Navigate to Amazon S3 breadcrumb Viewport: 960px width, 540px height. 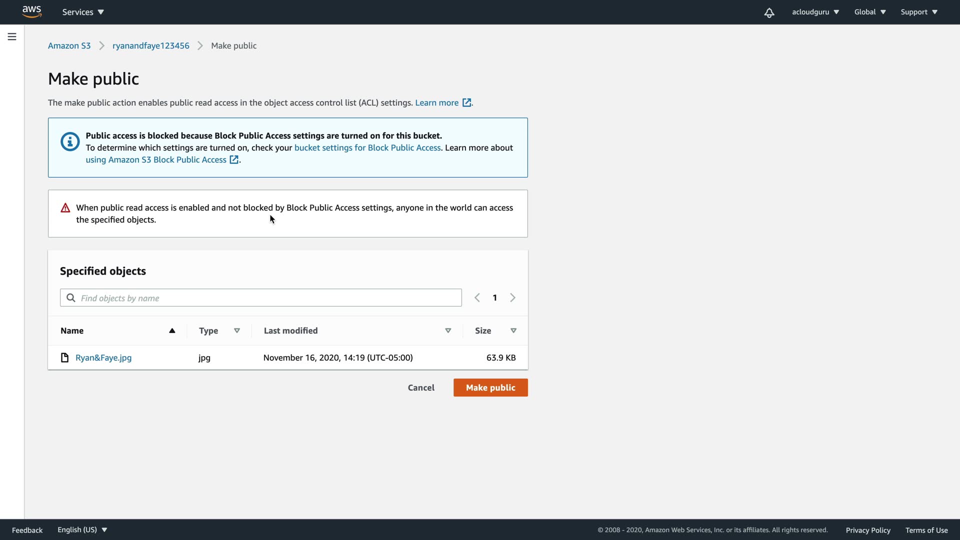click(69, 45)
